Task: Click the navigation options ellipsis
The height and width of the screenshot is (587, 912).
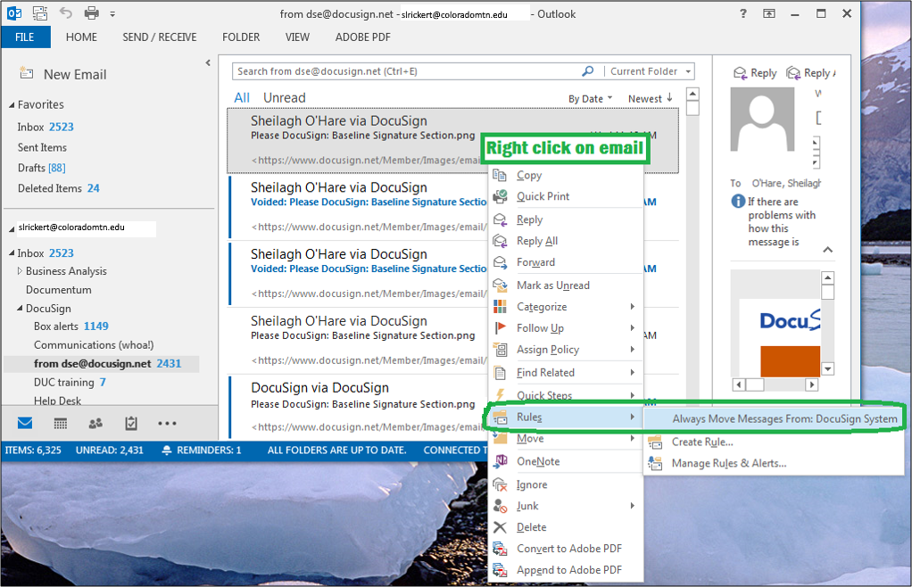Action: [167, 424]
